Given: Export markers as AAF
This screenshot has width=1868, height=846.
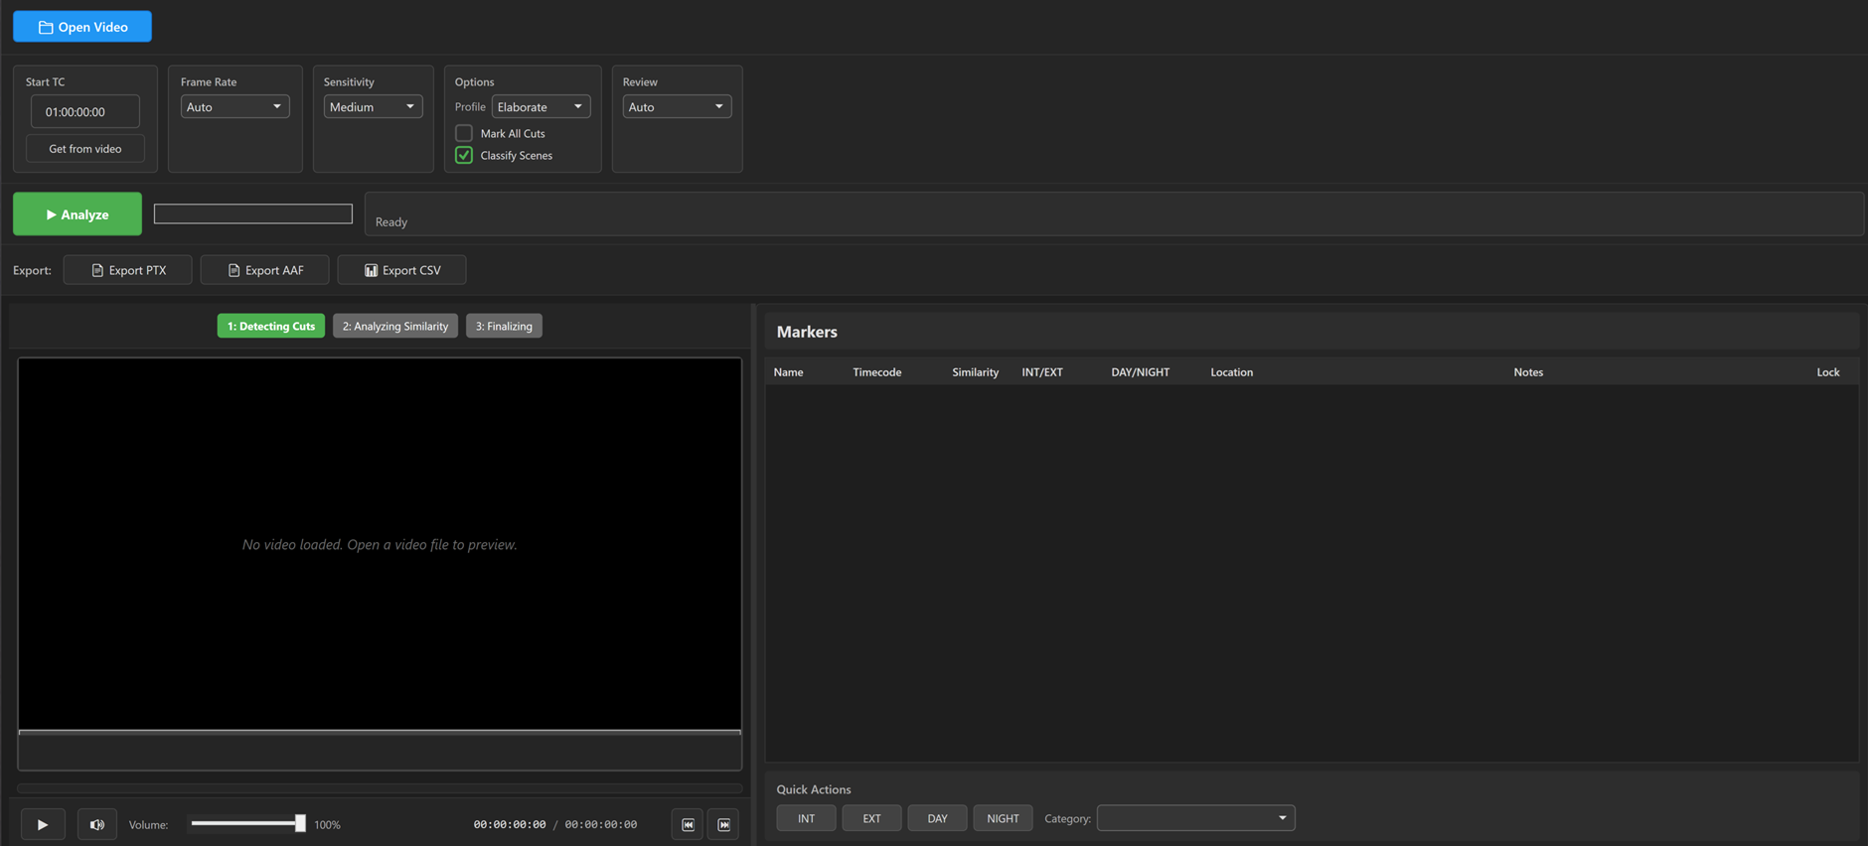Looking at the screenshot, I should [x=264, y=270].
